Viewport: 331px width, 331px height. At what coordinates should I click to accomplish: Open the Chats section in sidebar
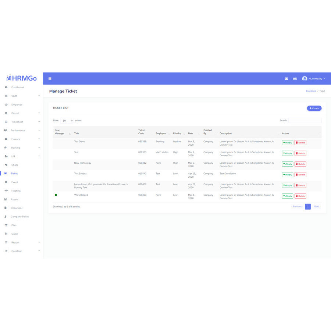pyautogui.click(x=14, y=165)
